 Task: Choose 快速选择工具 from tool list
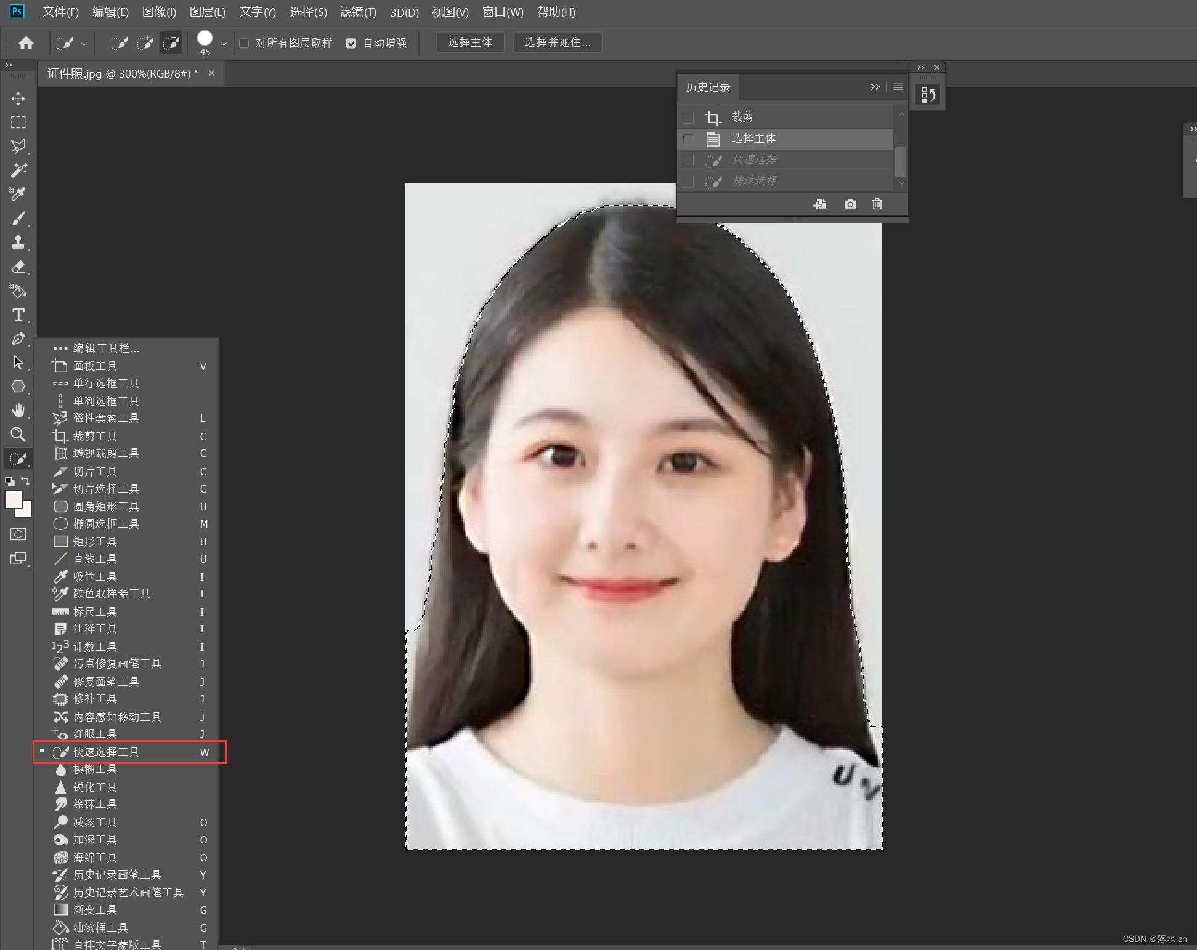[106, 752]
